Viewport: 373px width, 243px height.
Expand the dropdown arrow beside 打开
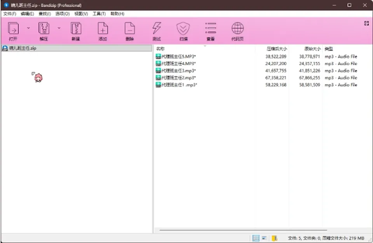point(28,28)
